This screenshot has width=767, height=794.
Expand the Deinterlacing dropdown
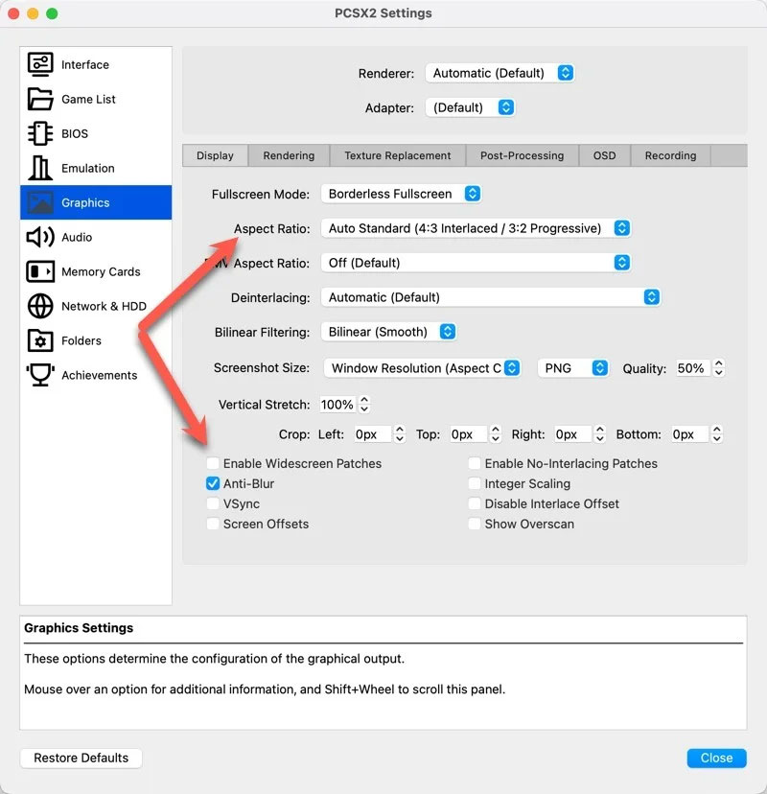click(490, 297)
